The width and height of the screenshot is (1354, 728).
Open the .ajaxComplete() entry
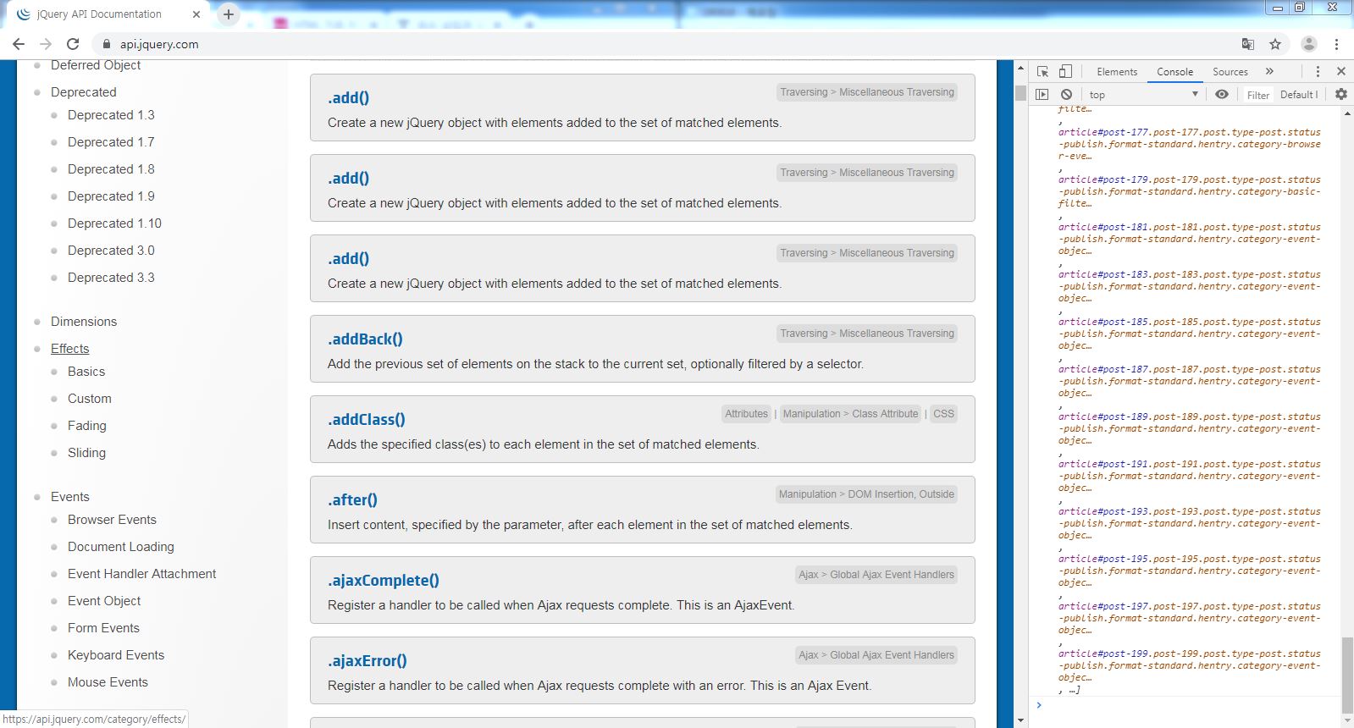click(384, 580)
